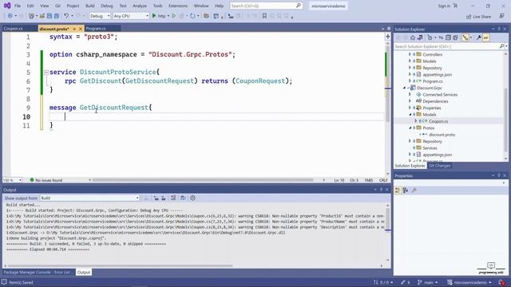
Task: Collapse the Protos folder
Action: [410, 128]
